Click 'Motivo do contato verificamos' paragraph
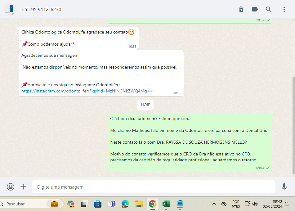 (184, 157)
